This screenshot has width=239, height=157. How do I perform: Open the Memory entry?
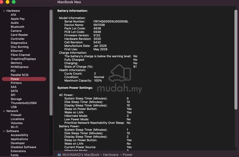point(16,63)
